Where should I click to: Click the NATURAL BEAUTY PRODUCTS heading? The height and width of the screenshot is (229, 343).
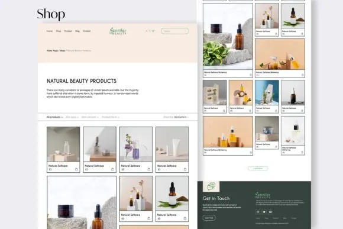[82, 81]
